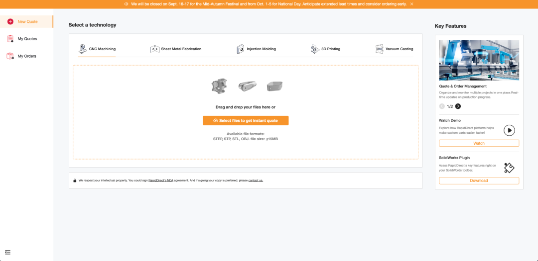This screenshot has height=261, width=538.
Task: Click 'Drag and drop your files here or' text
Action: click(x=246, y=107)
